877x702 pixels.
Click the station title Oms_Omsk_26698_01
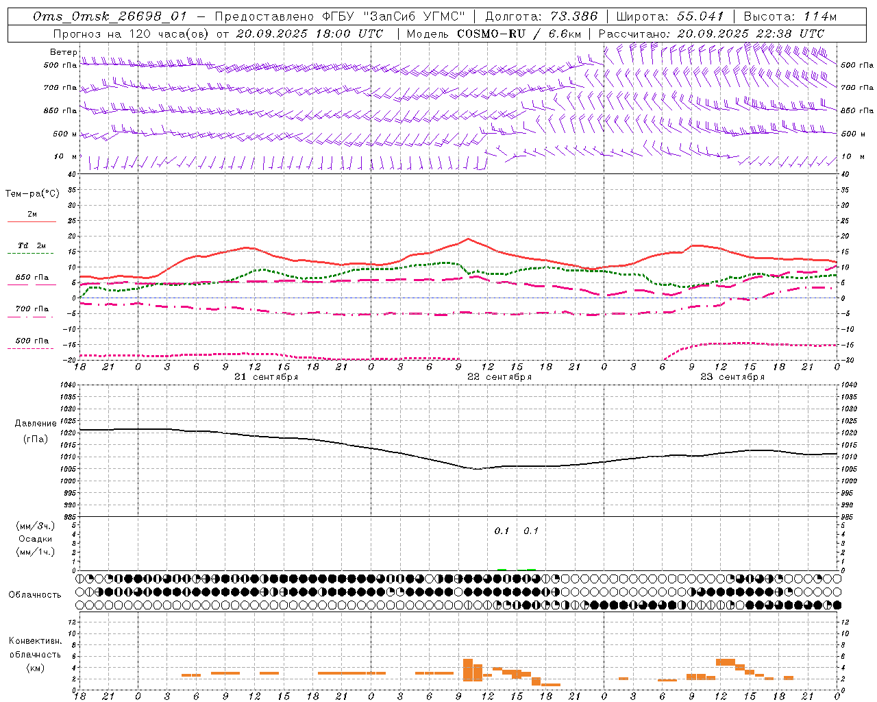pyautogui.click(x=110, y=16)
